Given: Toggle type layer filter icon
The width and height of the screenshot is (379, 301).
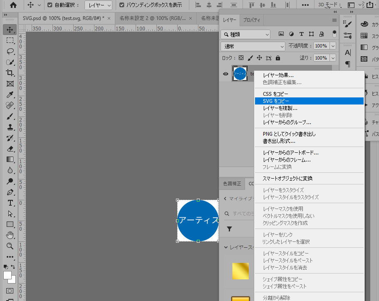Looking at the screenshot, I should point(302,34).
